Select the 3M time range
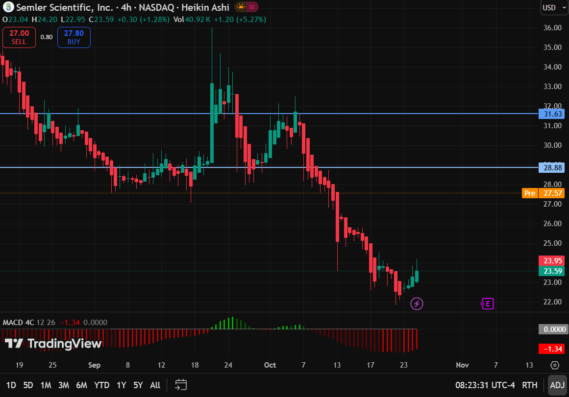 [64, 385]
